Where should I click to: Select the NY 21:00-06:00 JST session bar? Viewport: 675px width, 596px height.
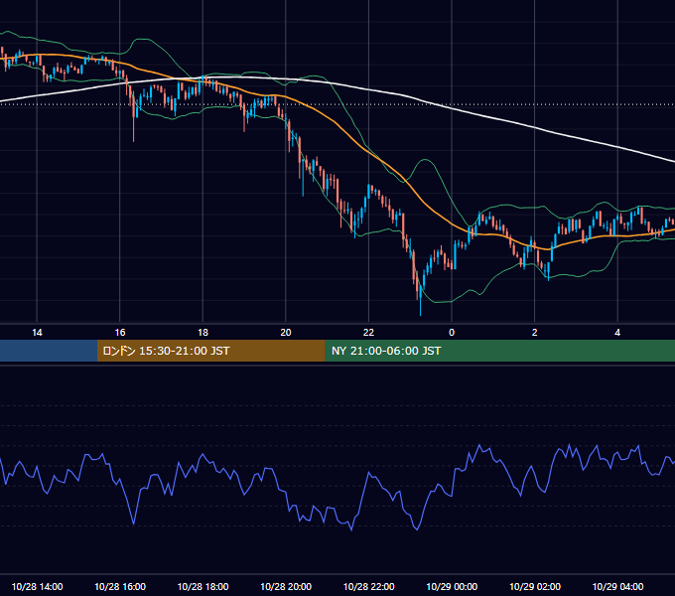(x=499, y=351)
